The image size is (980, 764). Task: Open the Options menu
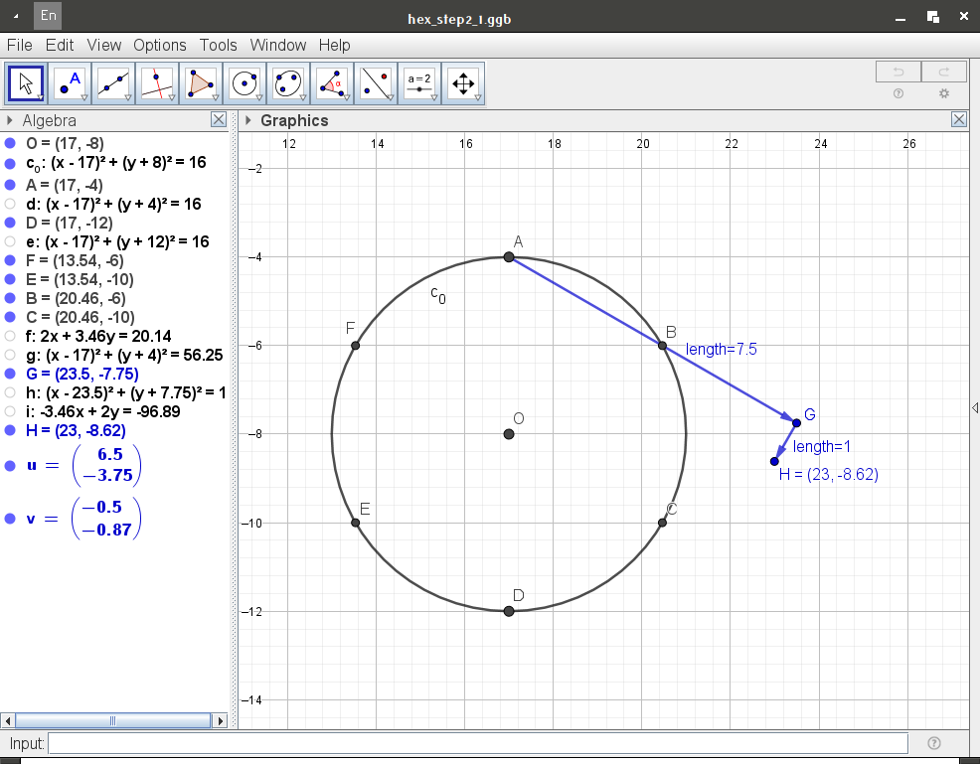click(x=159, y=45)
